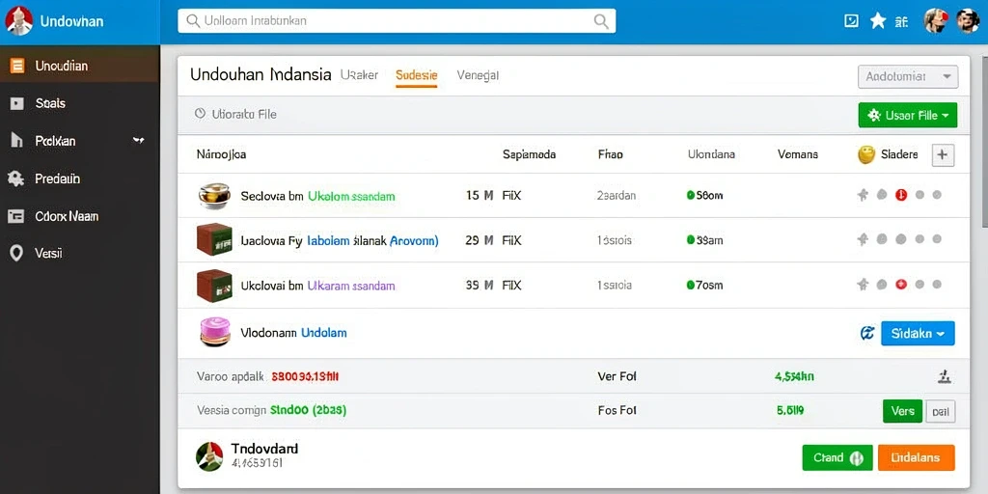This screenshot has width=988, height=494.
Task: Expand the green Usaer File dropdown button
Action: (908, 116)
